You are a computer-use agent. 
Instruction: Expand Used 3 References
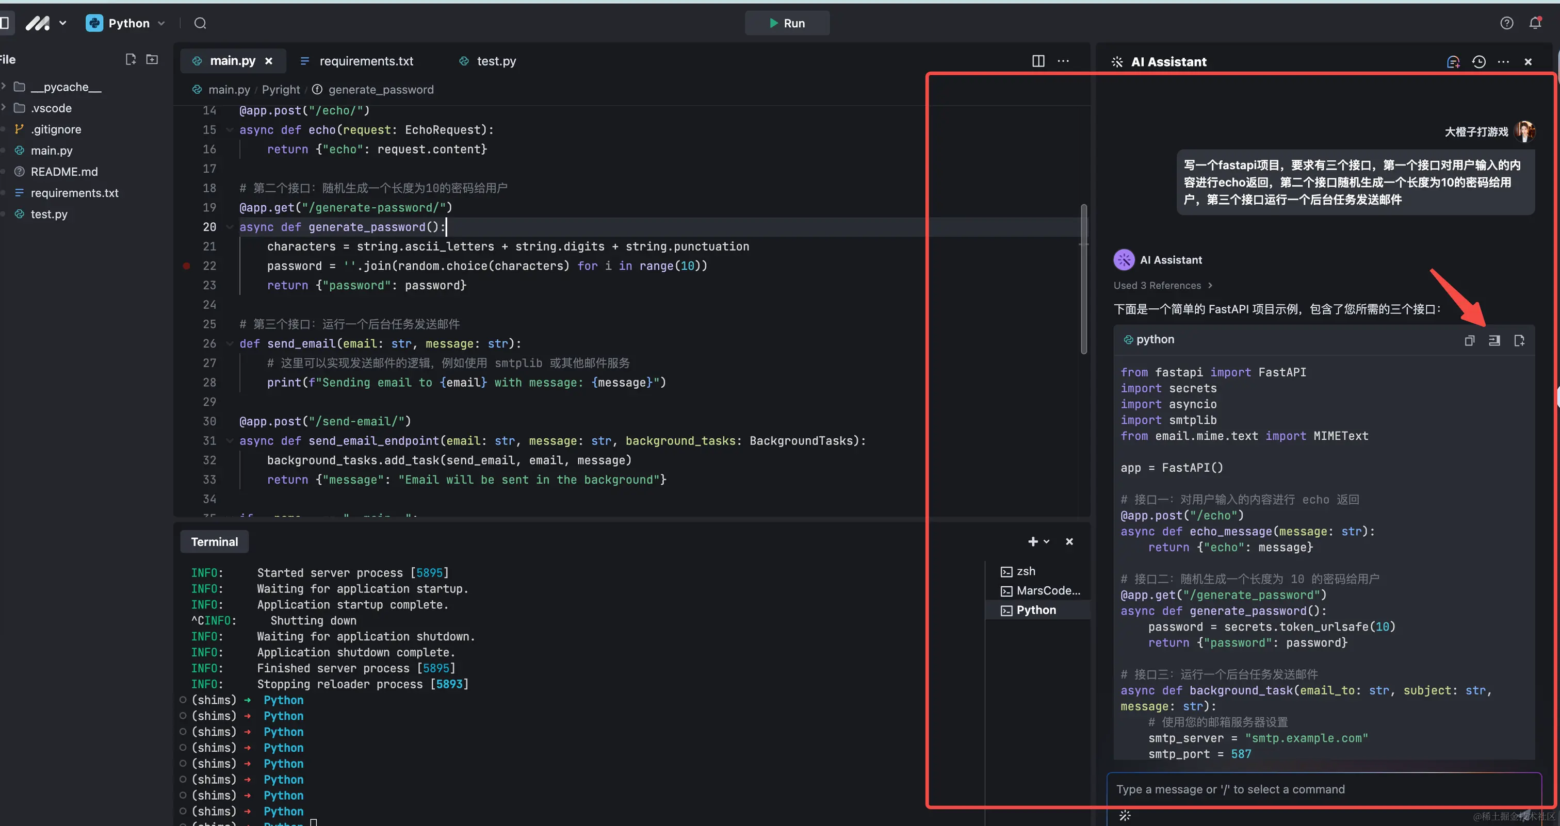pos(1163,286)
